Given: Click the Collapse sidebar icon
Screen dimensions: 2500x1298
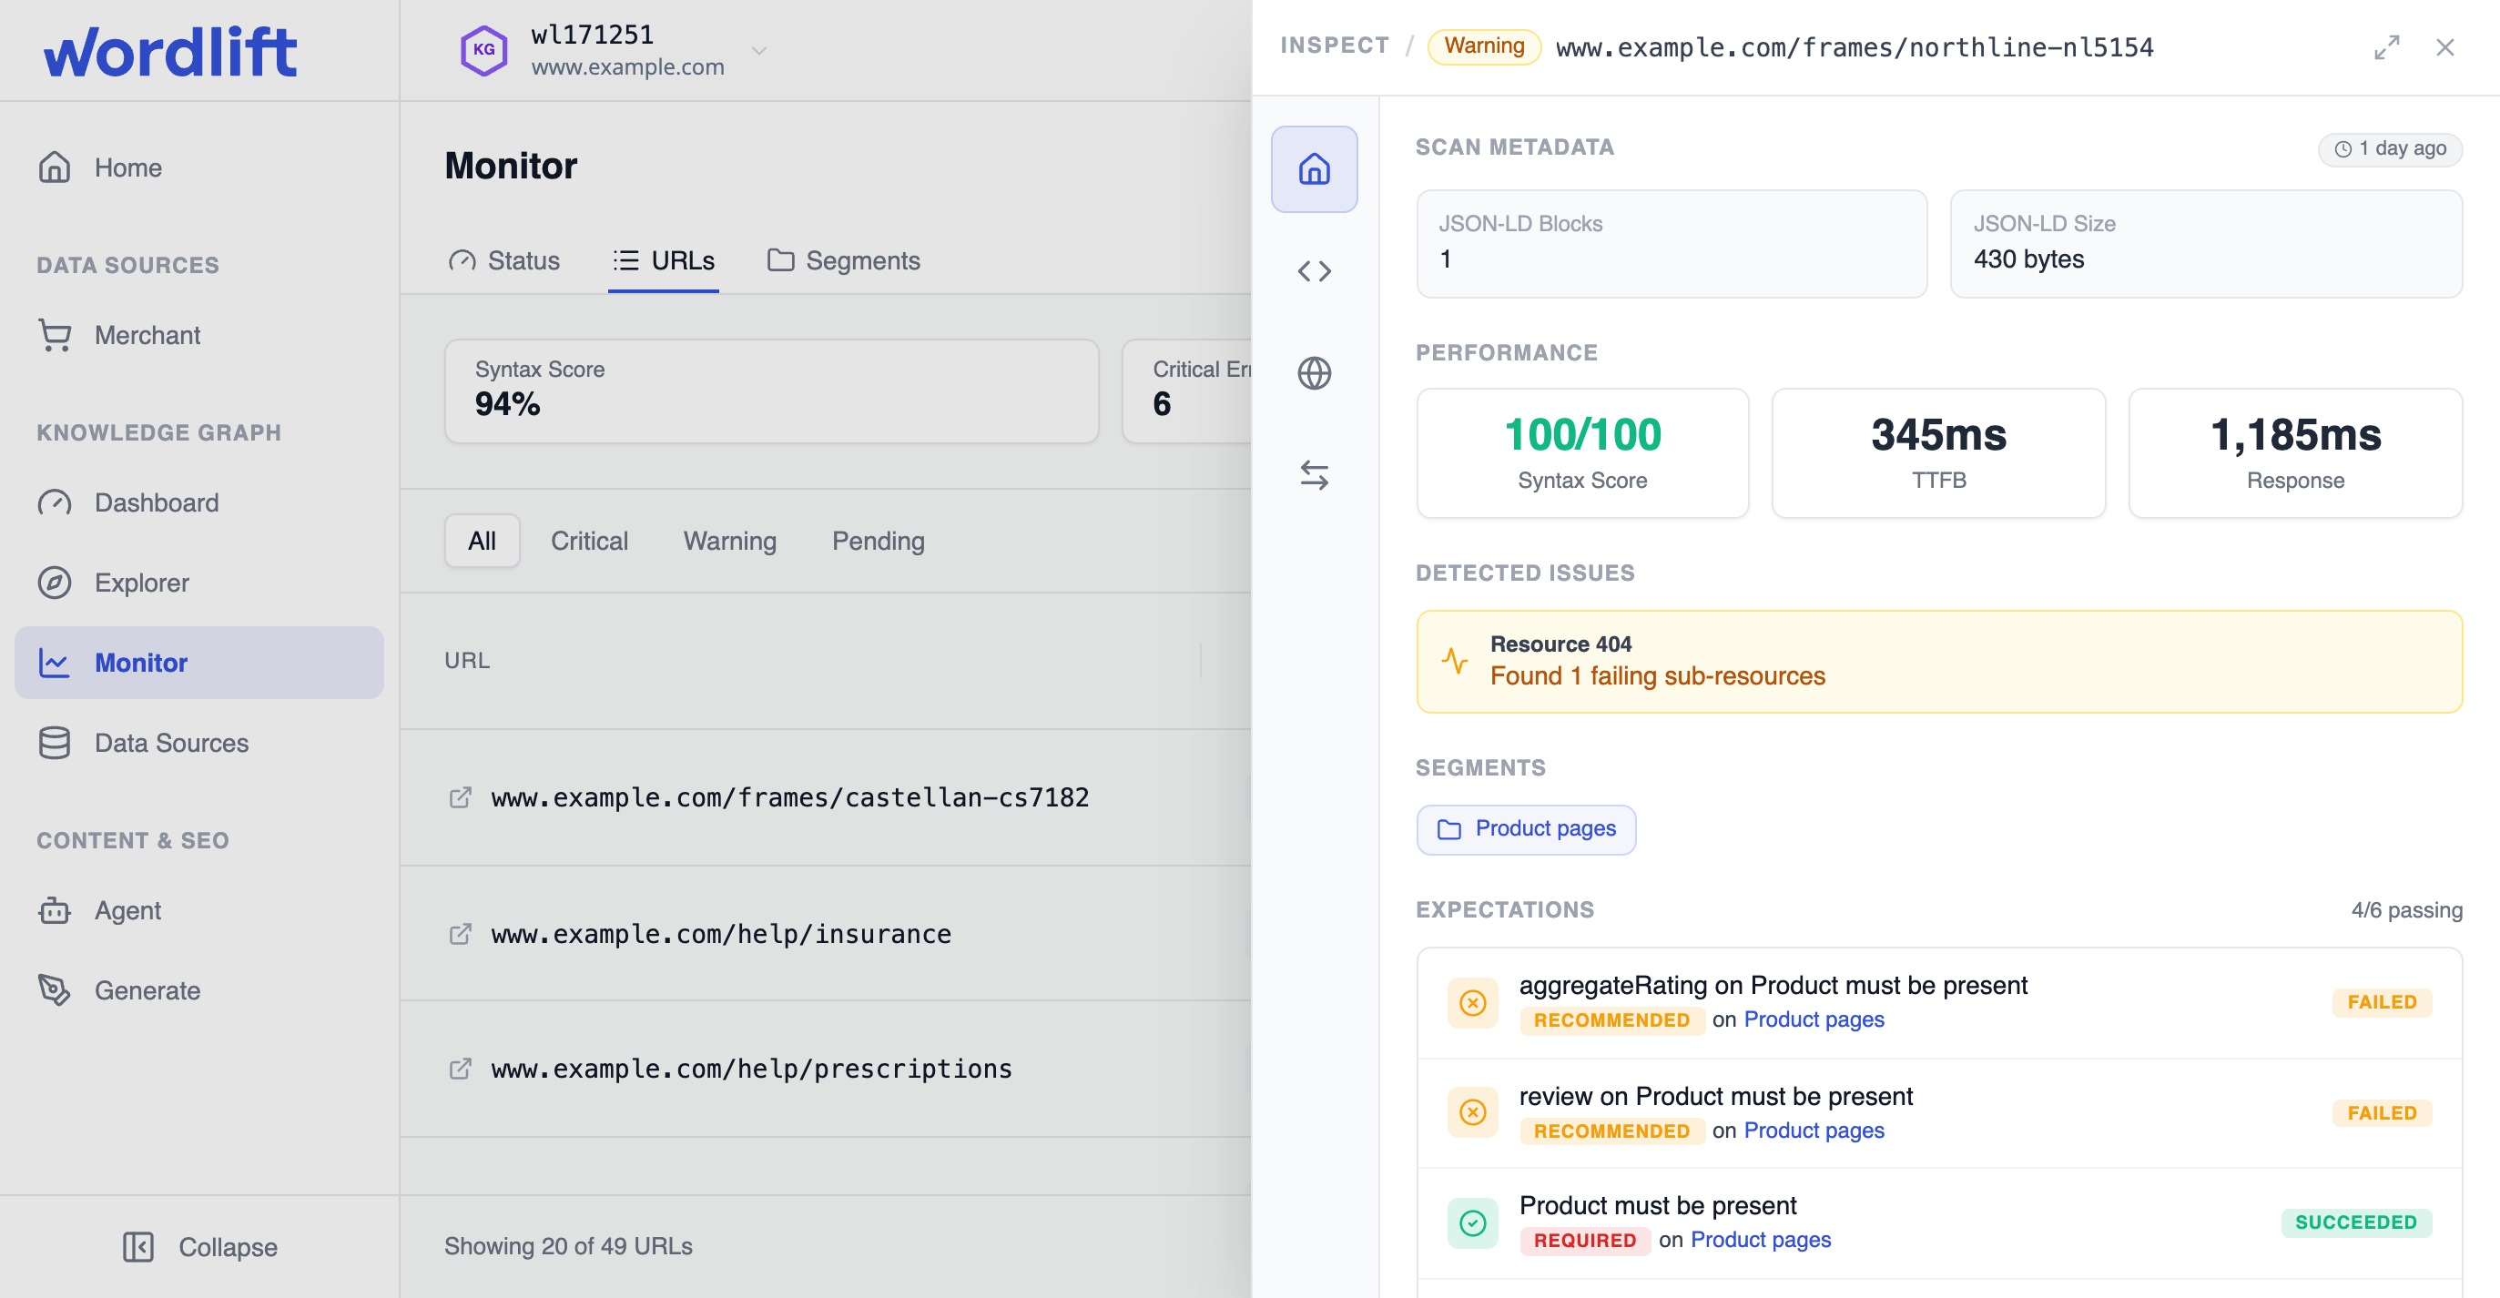Looking at the screenshot, I should tap(137, 1247).
